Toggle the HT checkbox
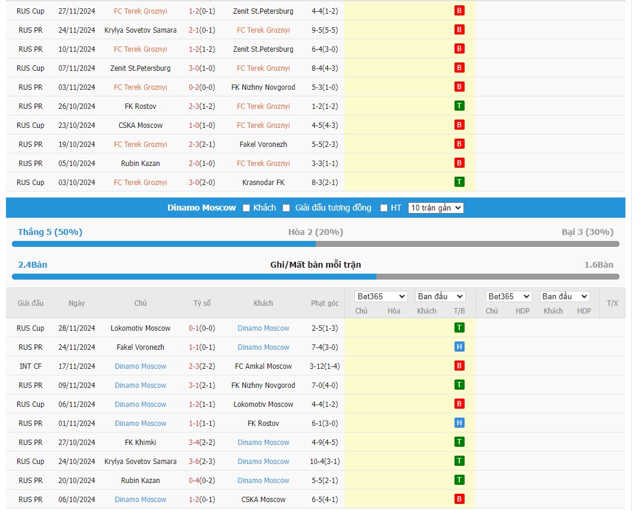 pyautogui.click(x=384, y=208)
